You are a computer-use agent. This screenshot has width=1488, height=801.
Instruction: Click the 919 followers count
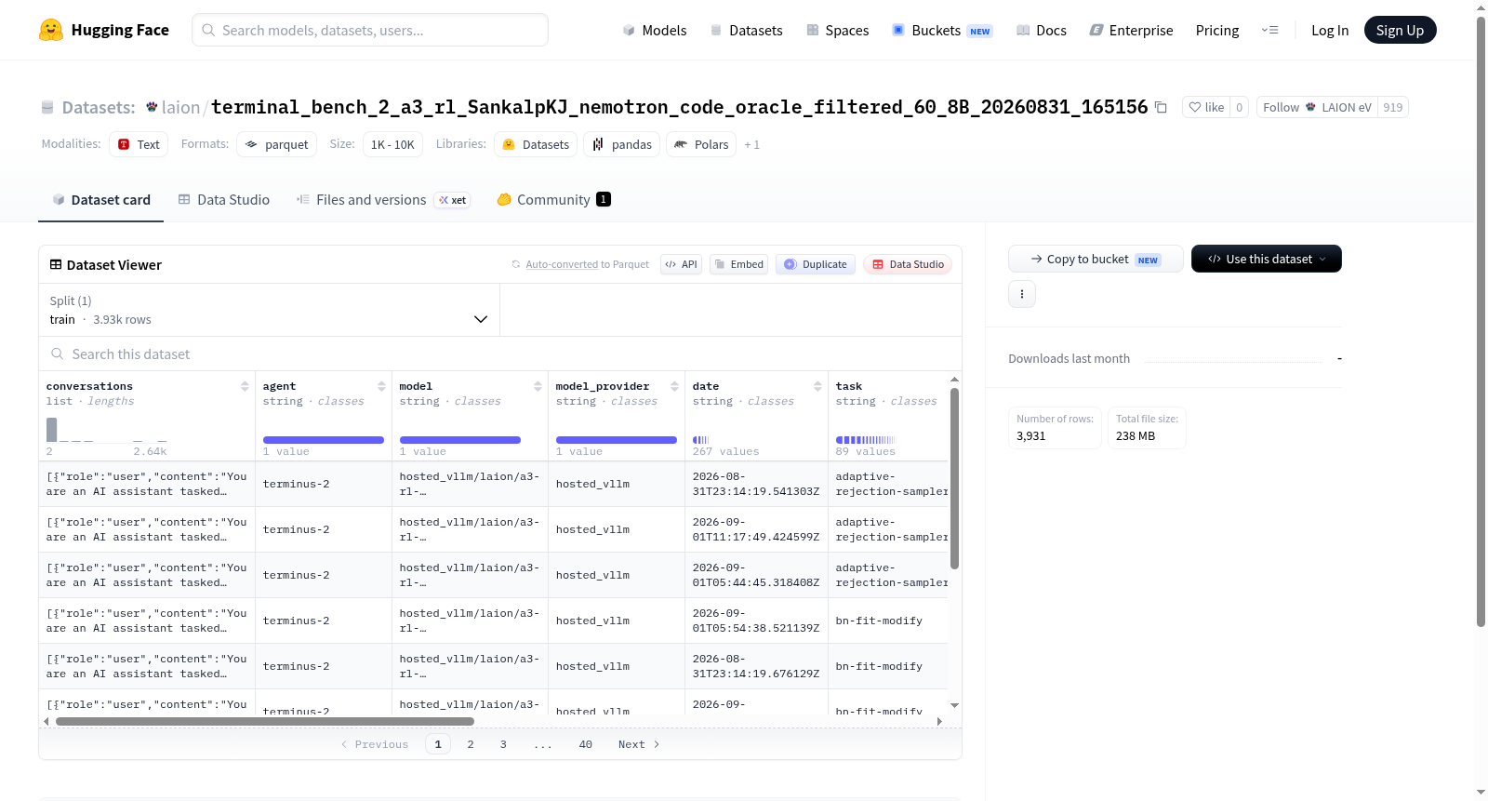[1392, 107]
